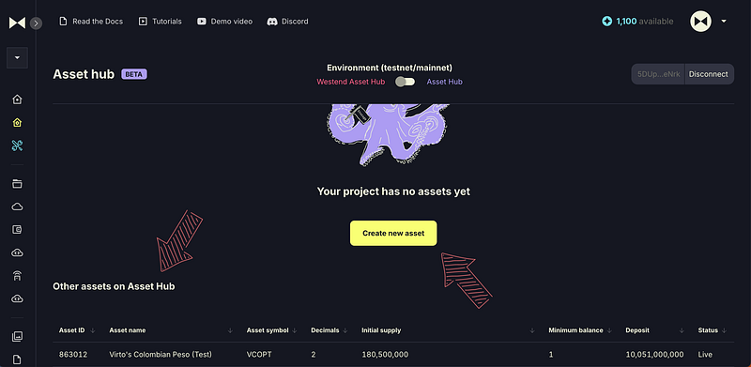Click the Your project has no assets yet message
The height and width of the screenshot is (367, 751).
tap(393, 191)
